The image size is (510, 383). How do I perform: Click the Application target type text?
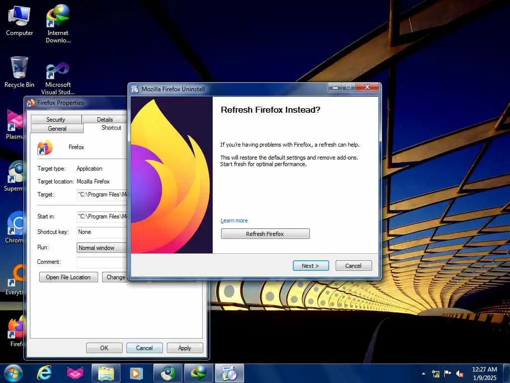[x=90, y=169]
